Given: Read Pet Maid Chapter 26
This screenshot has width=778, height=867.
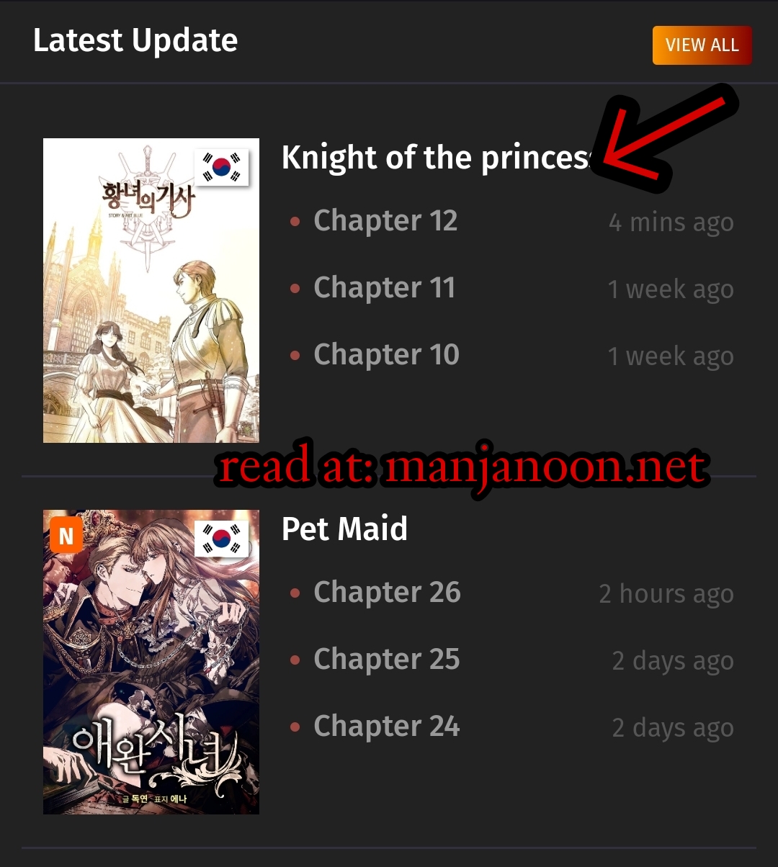Looking at the screenshot, I should point(387,592).
